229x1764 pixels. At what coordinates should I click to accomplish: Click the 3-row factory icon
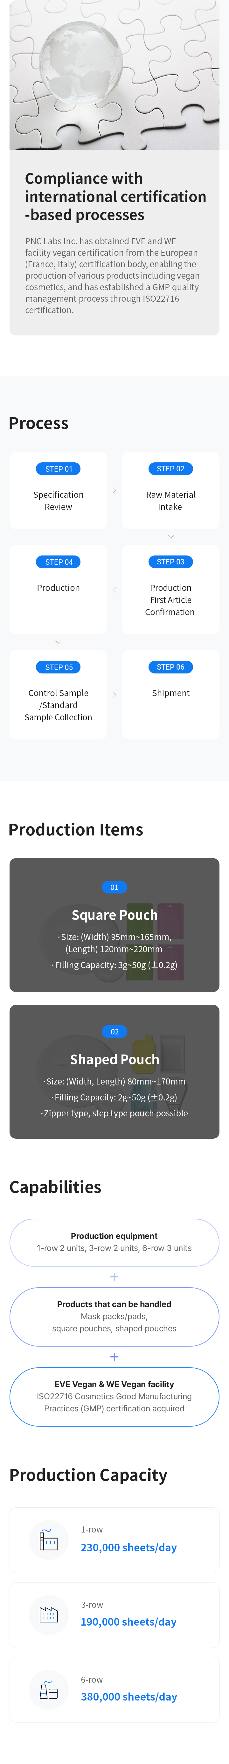coord(49,1615)
